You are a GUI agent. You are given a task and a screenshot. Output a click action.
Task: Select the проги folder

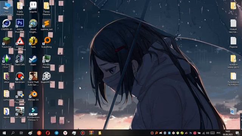[x=6, y=113]
